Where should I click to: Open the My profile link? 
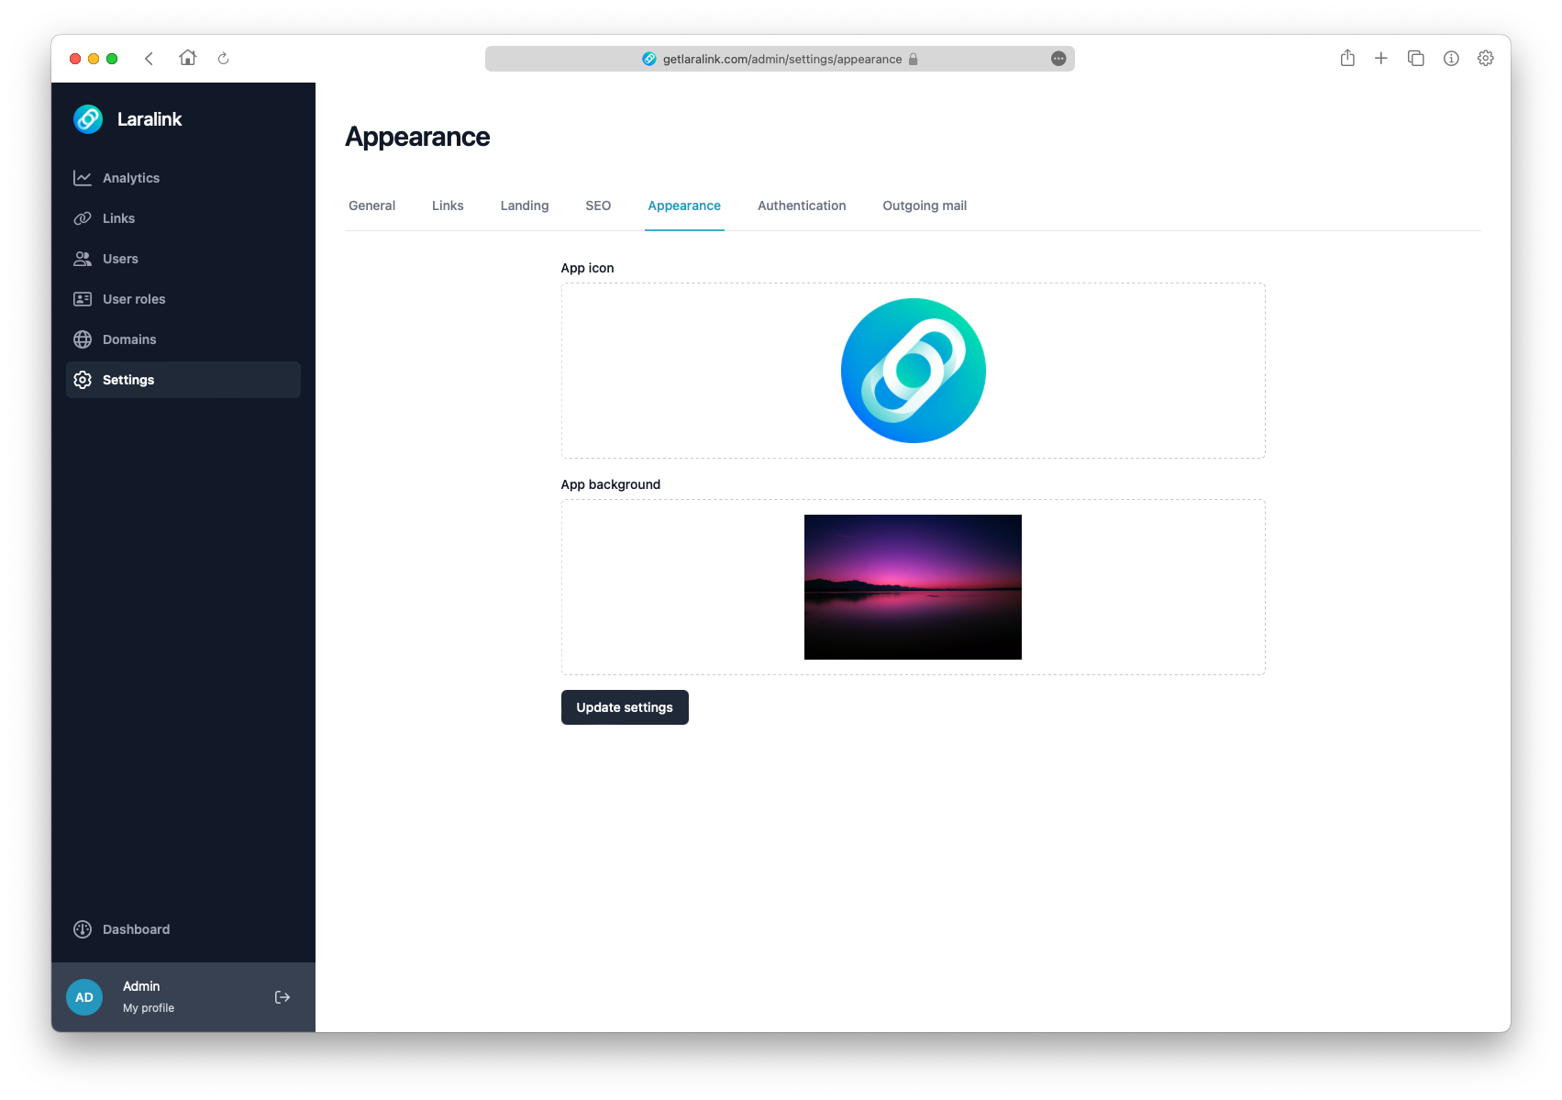tap(149, 1007)
